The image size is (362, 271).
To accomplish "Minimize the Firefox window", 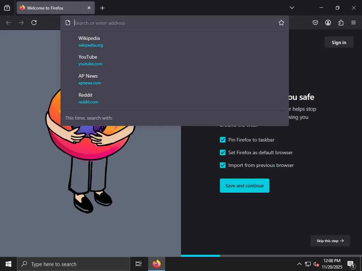I will point(321,8).
